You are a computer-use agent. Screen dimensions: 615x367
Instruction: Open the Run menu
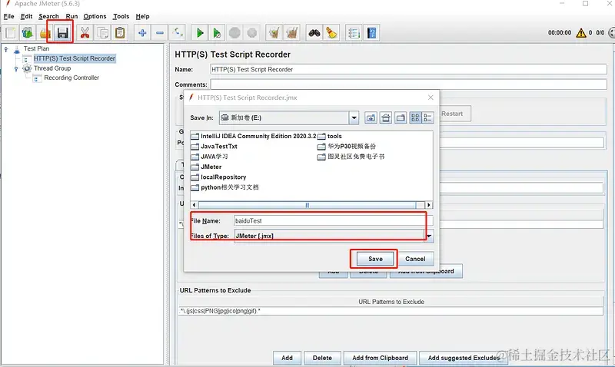pyautogui.click(x=71, y=16)
